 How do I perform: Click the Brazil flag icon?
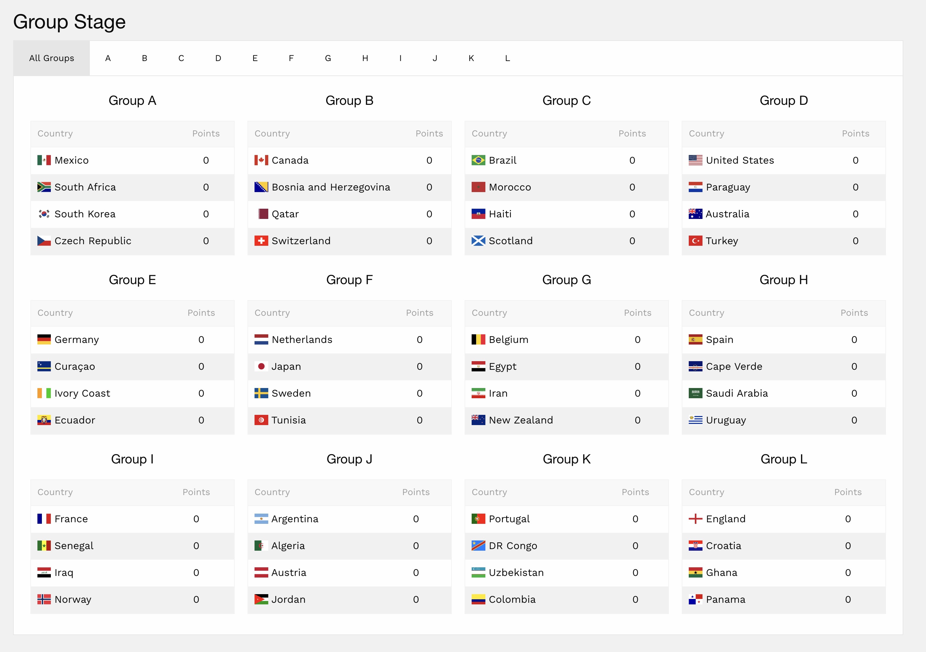pyautogui.click(x=478, y=160)
